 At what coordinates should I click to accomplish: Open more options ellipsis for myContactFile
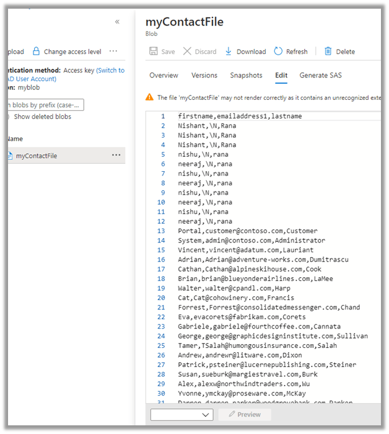click(116, 155)
